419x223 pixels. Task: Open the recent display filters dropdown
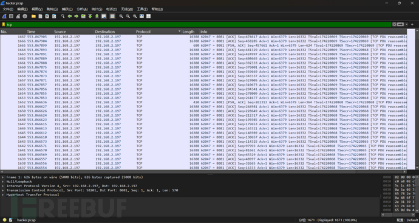(x=407, y=24)
